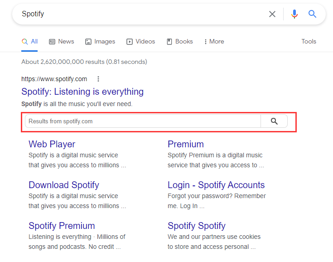Open the Web Player sitelink

click(x=52, y=144)
